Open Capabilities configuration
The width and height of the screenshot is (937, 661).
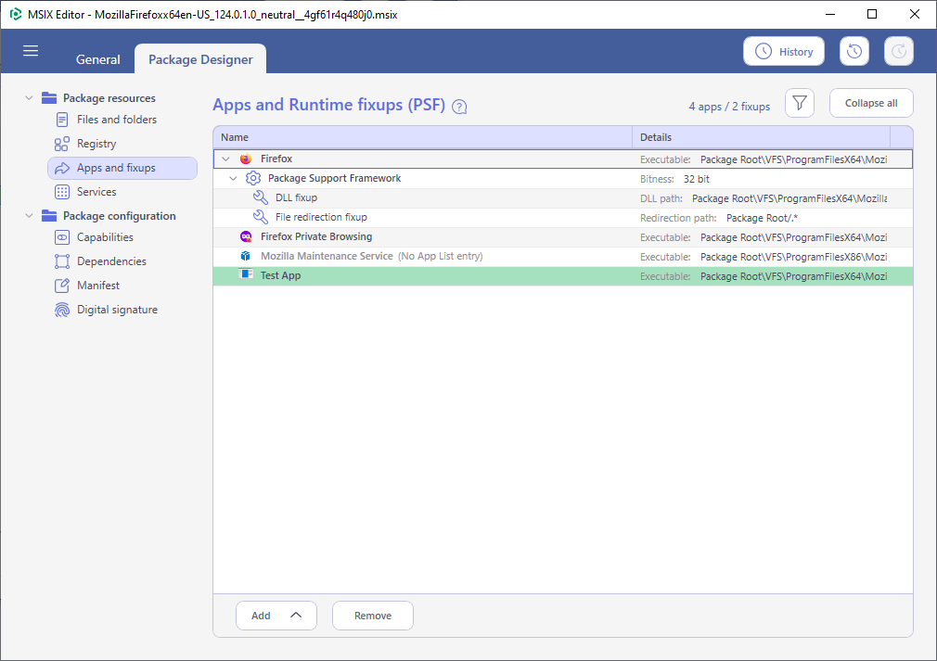pos(105,237)
